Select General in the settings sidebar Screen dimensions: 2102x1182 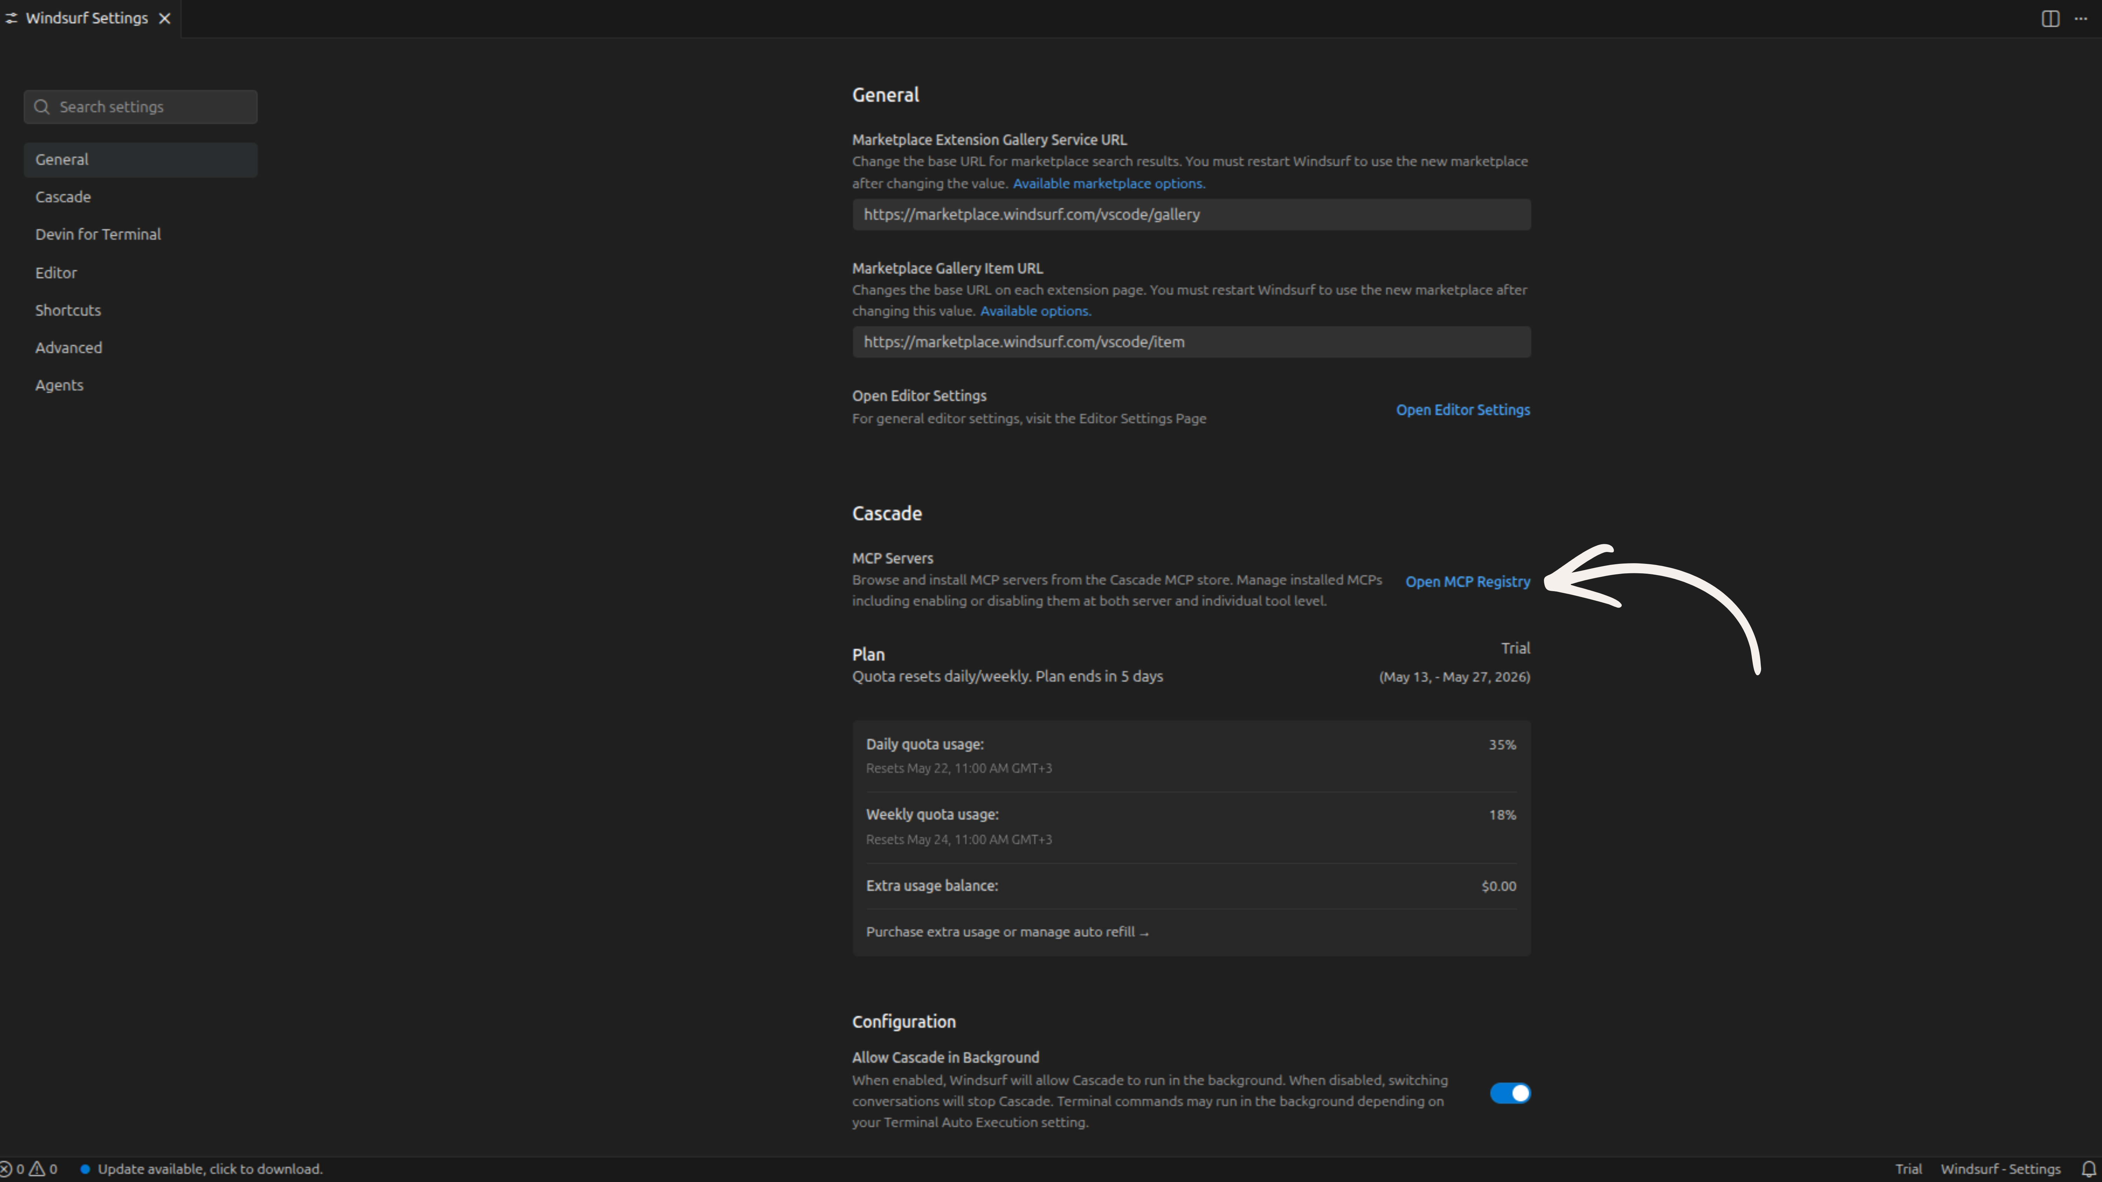(x=140, y=160)
